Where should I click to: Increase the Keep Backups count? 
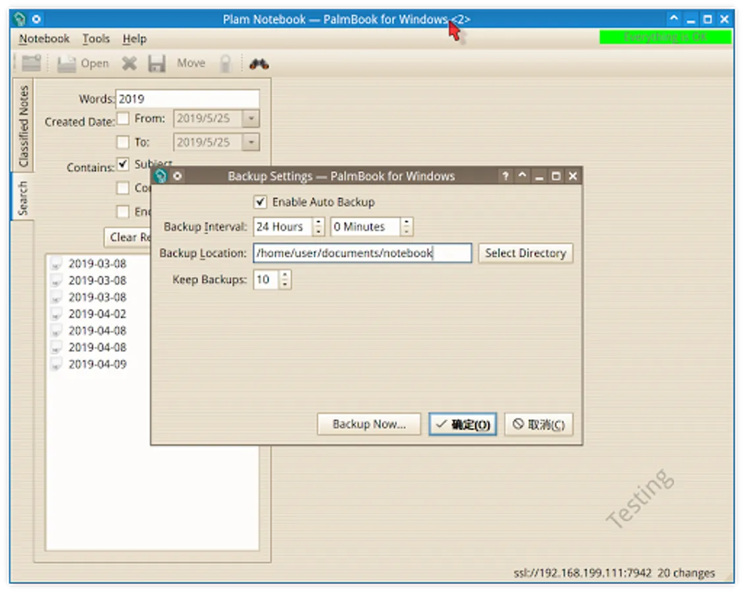click(x=284, y=275)
